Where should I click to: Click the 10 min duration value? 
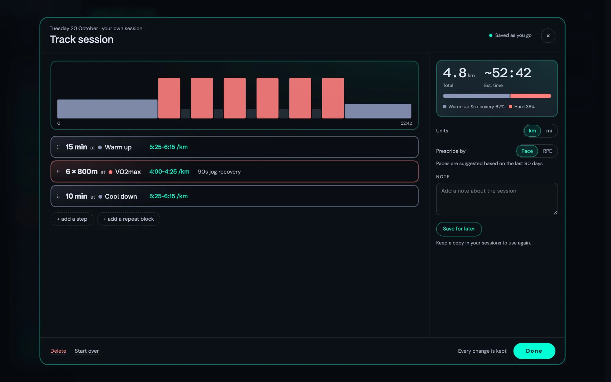pyautogui.click(x=76, y=196)
